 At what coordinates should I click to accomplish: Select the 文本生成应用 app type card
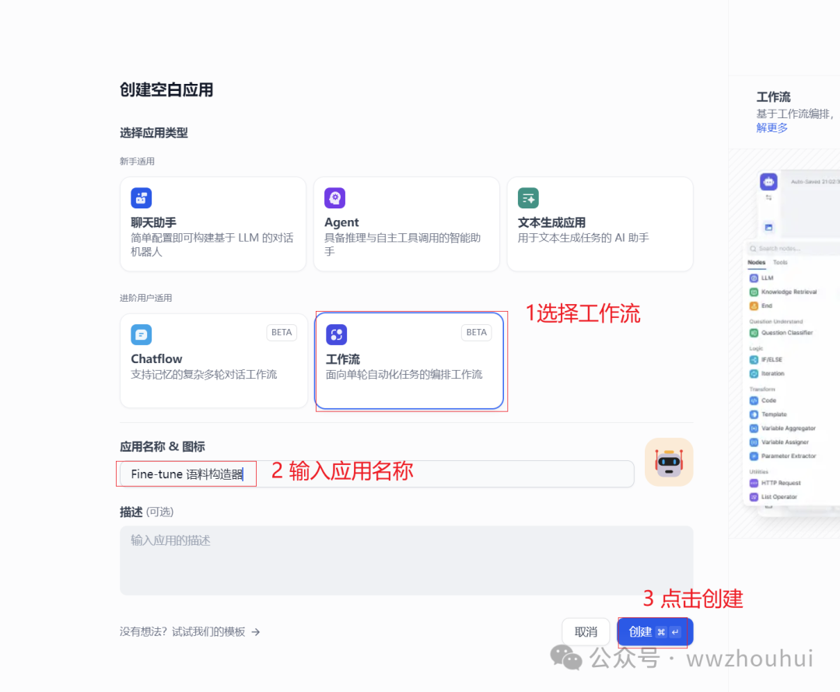click(600, 224)
